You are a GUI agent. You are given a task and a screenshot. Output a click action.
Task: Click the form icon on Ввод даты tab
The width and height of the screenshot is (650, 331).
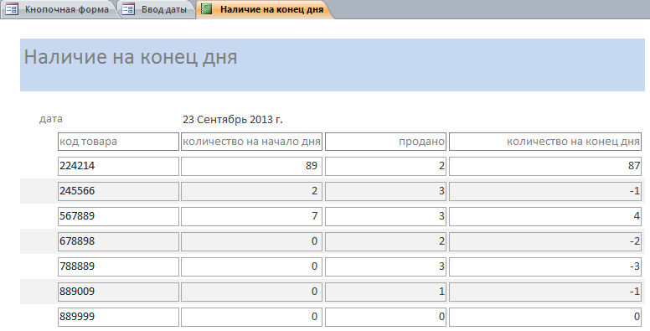click(x=128, y=9)
